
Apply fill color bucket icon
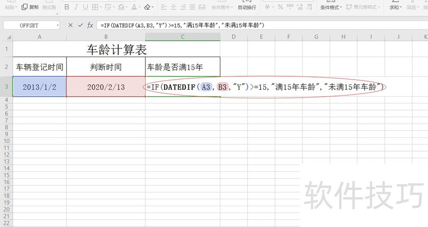tap(121, 7)
